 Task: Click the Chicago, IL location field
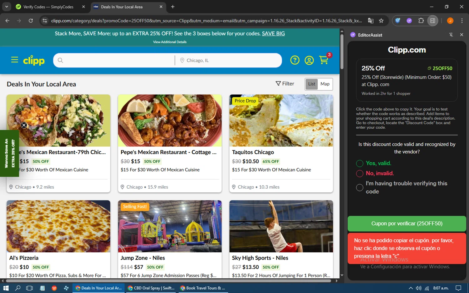pos(228,60)
